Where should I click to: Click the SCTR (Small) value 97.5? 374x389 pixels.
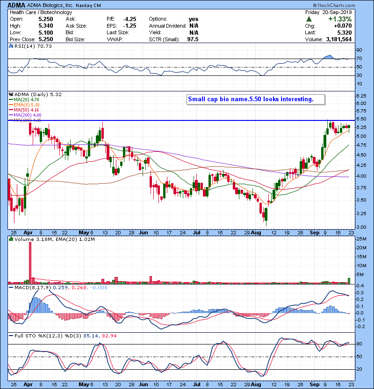193,39
